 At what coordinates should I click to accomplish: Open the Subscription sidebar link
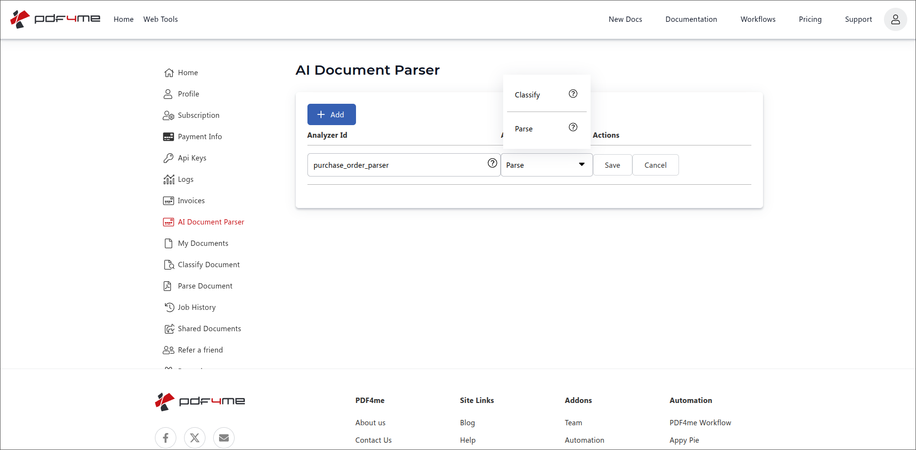coord(199,115)
